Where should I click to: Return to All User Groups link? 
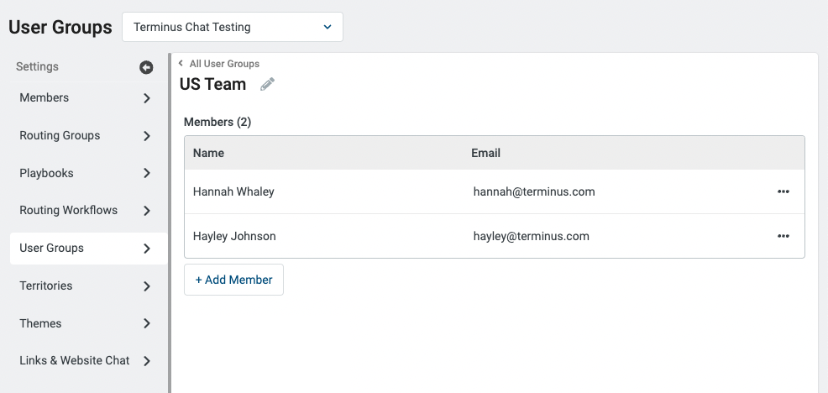coord(224,63)
